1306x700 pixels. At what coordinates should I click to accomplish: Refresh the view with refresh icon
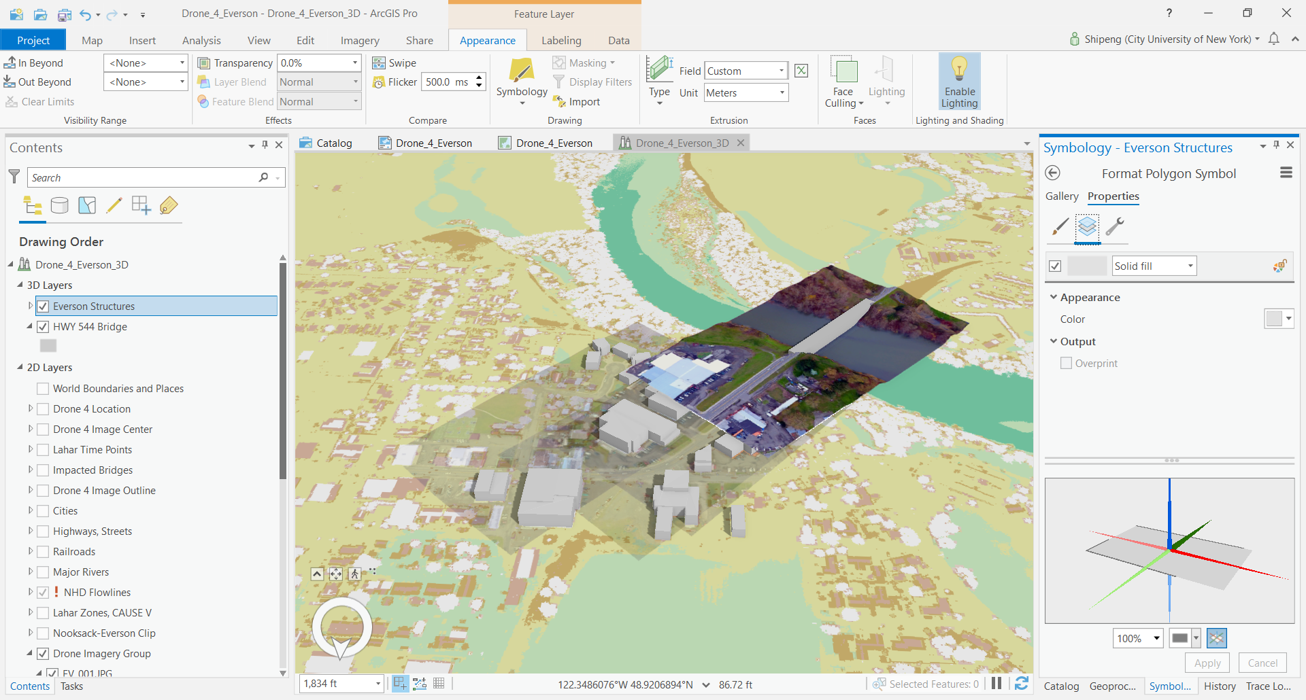coord(1021,684)
